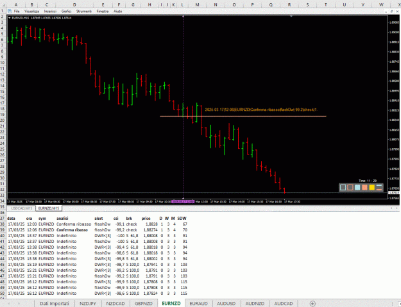Click the current price tag on the price axis
Viewport: 401px width, 307px height.
coord(394,192)
